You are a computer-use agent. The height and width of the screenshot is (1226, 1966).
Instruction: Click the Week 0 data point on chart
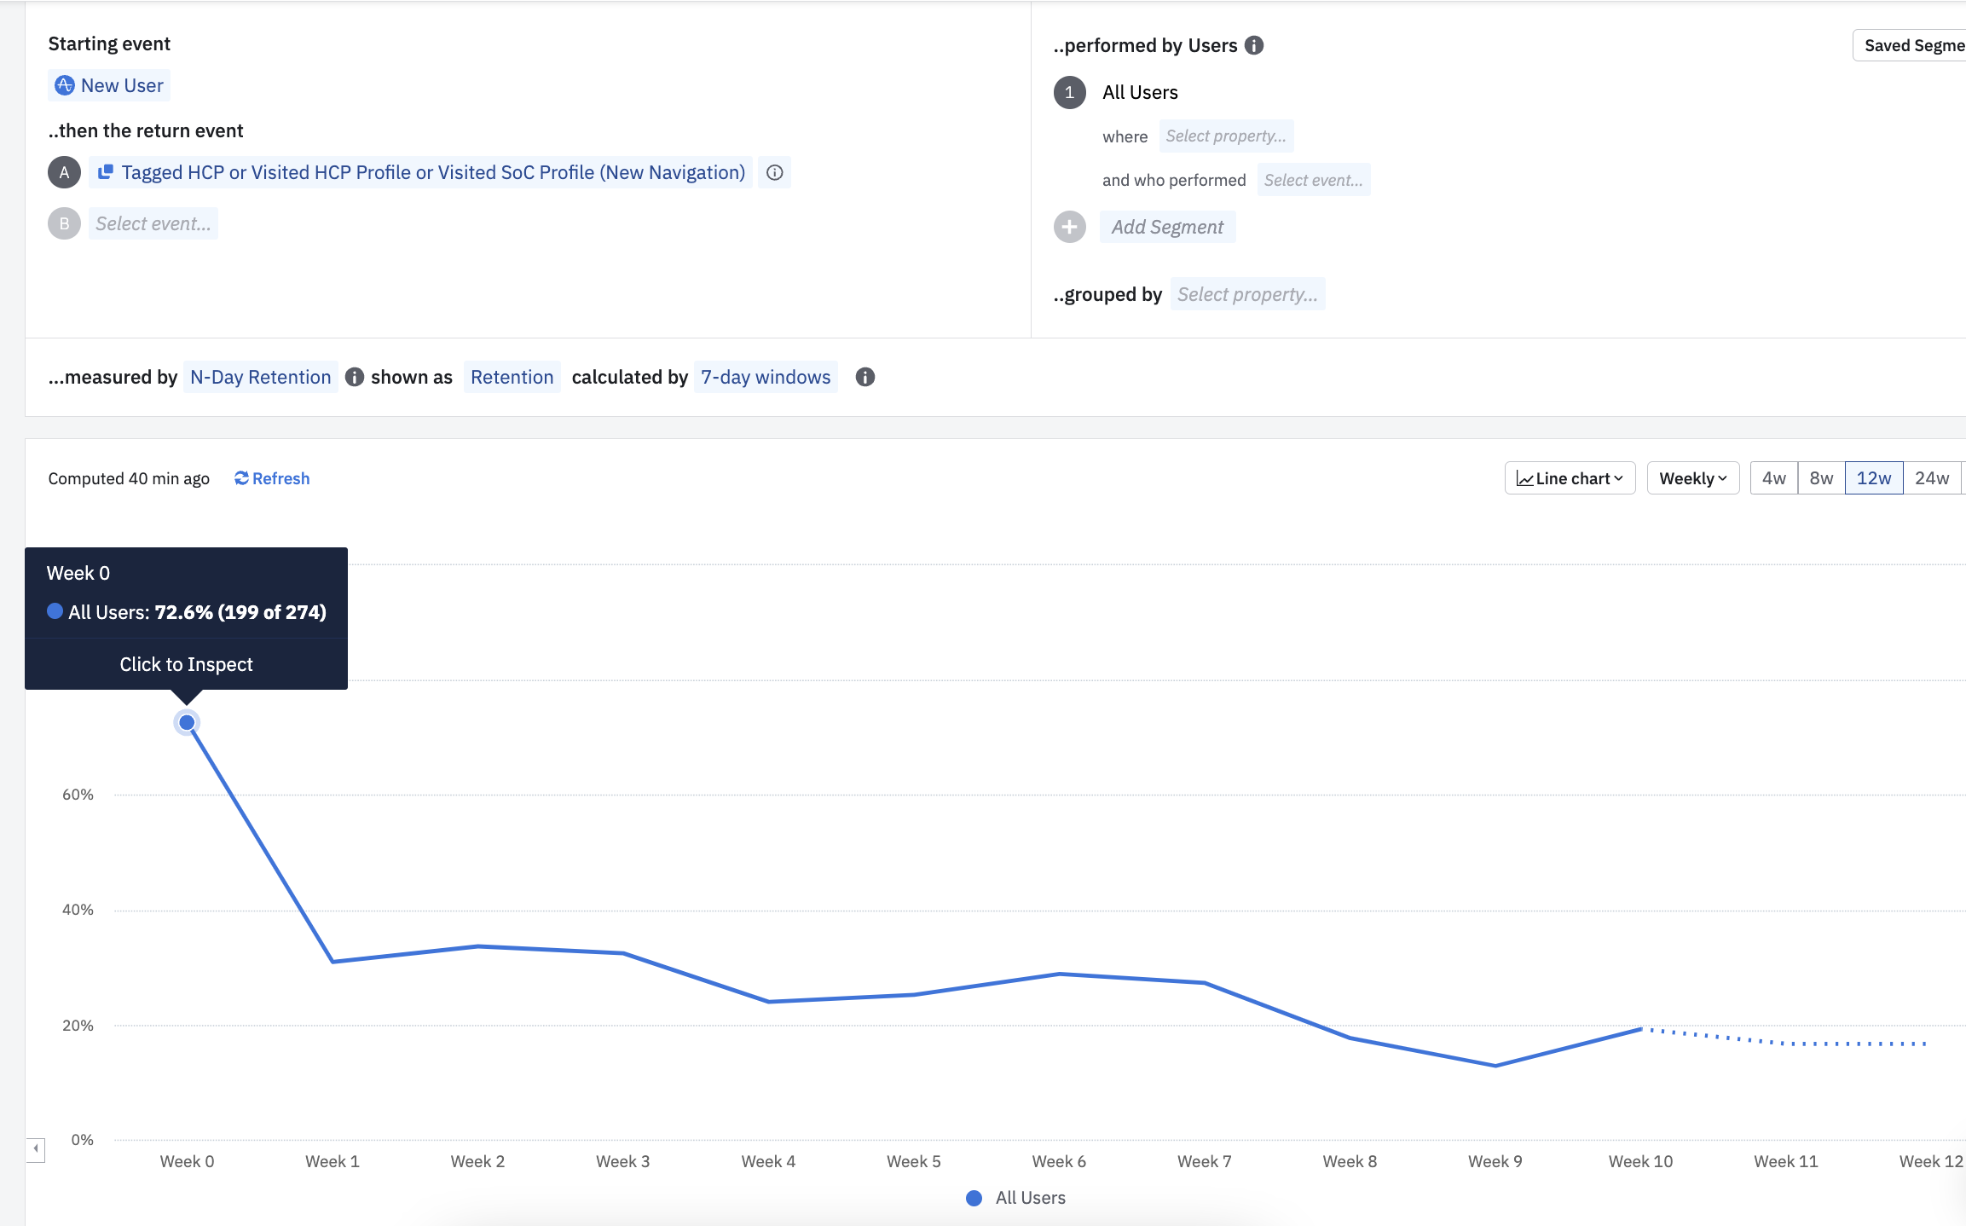pyautogui.click(x=187, y=723)
